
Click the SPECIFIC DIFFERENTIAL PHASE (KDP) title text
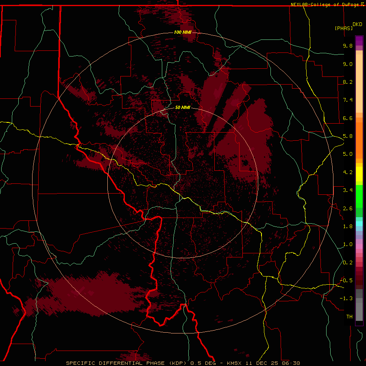(126, 363)
